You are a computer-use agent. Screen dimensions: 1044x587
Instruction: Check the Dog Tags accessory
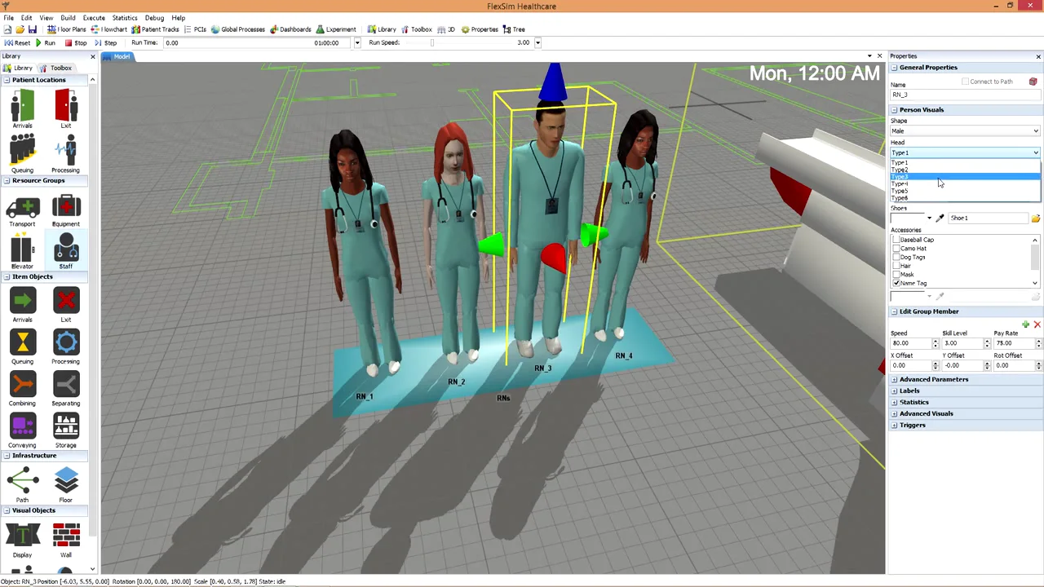tap(896, 257)
